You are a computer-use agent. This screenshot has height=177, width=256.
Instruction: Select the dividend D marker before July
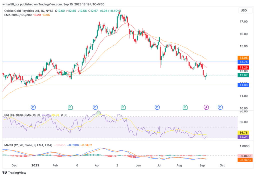[x=157, y=107]
